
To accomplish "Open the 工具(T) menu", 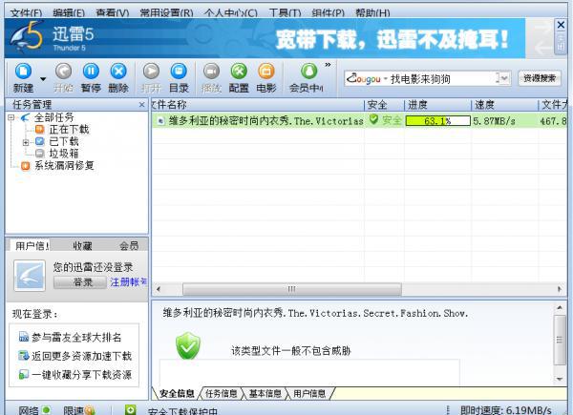I will (285, 13).
